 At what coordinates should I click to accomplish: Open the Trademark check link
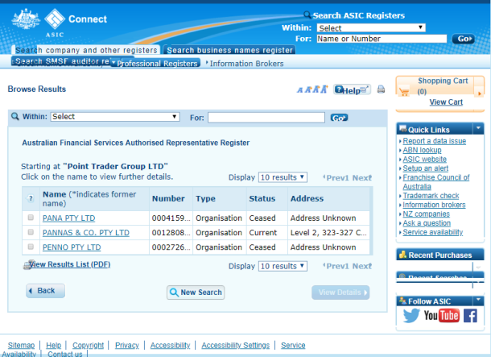point(431,196)
